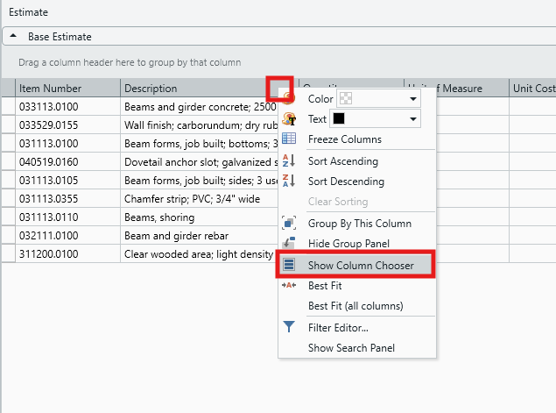Screen dimensions: 556x413
Task: Open the Text color dropdown arrow
Action: [412, 119]
